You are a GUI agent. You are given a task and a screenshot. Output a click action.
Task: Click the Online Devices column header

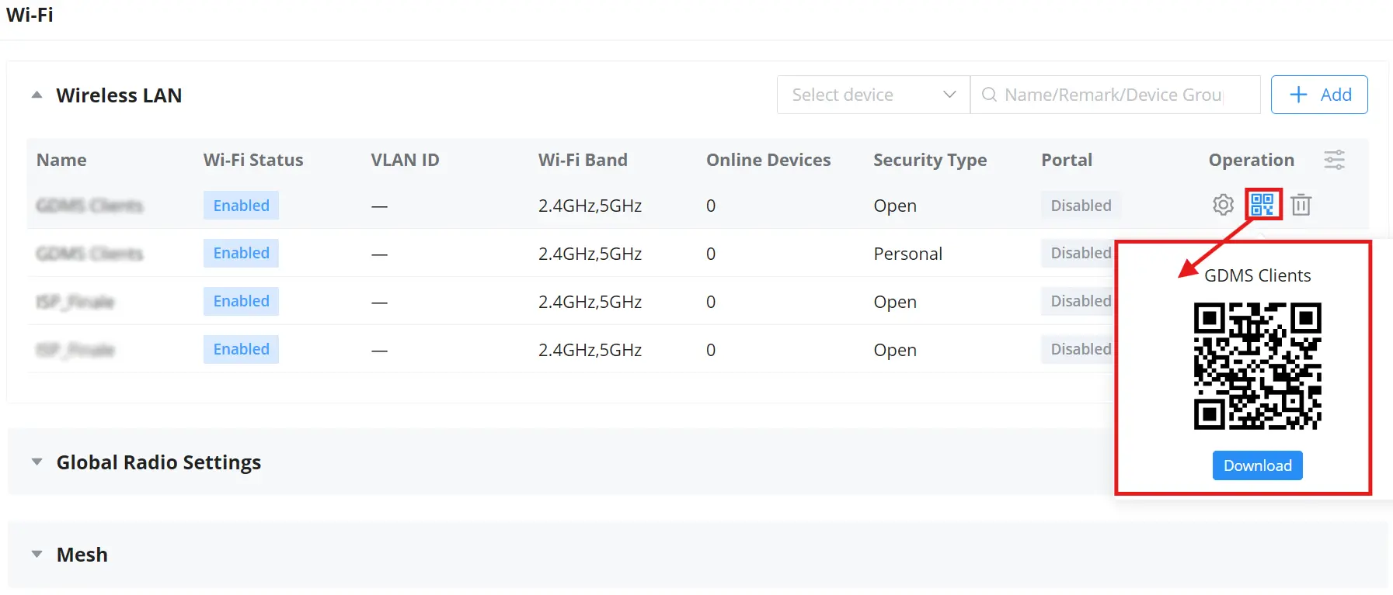(768, 160)
